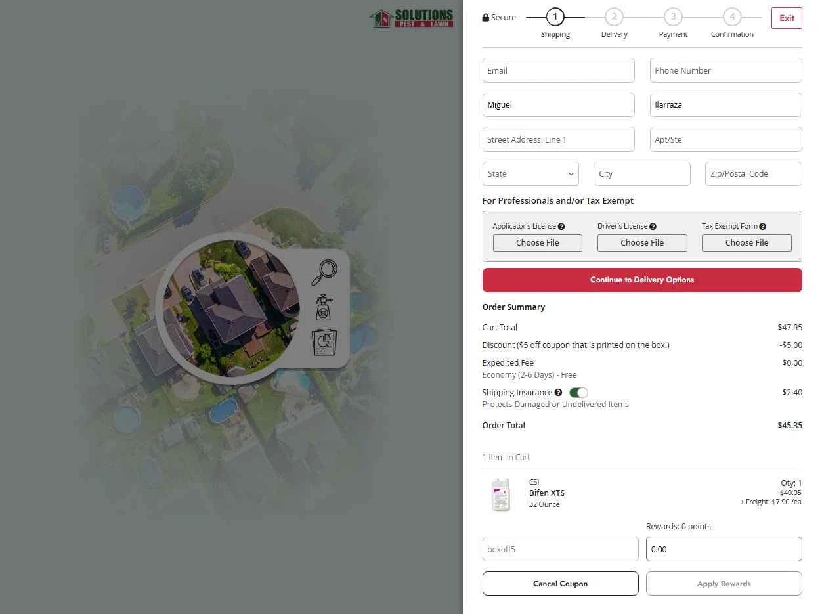Focus the Email input field
The image size is (822, 614).
tap(559, 70)
